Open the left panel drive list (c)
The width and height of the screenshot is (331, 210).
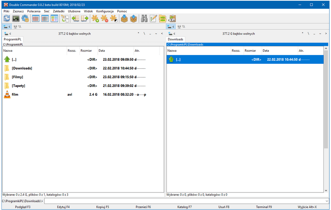[8, 33]
